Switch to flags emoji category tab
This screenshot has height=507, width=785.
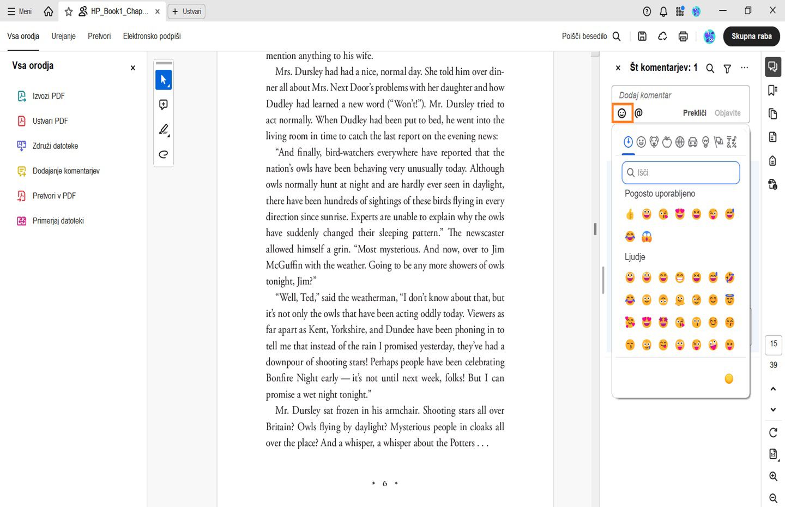[719, 142]
